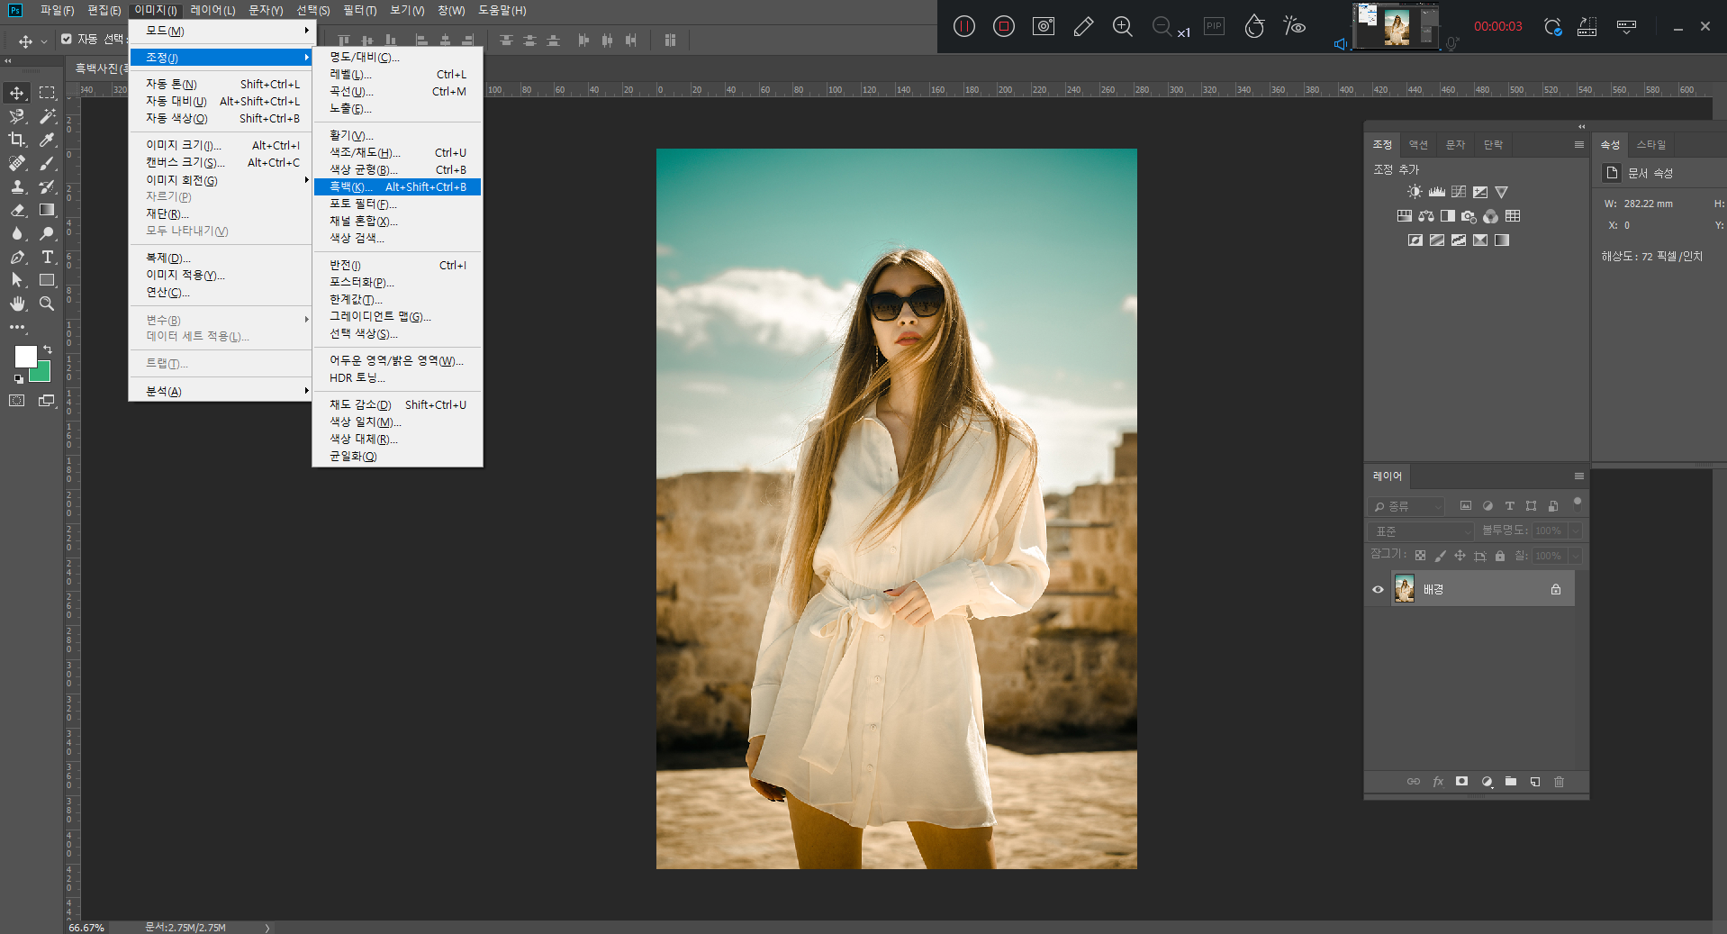The image size is (1727, 934).
Task: Open the 종류 layer filter dropdown
Action: [1406, 506]
